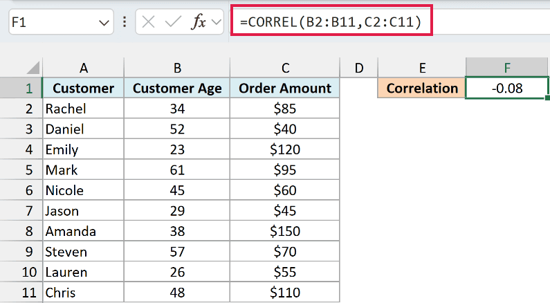Click the $45 order amount cell

[x=285, y=211]
